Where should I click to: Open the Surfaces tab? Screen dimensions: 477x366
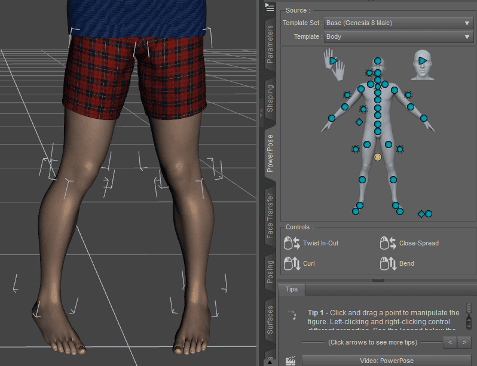tap(270, 320)
